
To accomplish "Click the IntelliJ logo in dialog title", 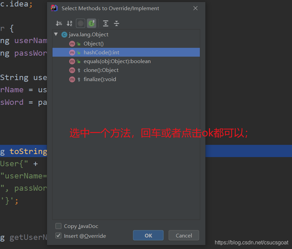I will coord(54,8).
